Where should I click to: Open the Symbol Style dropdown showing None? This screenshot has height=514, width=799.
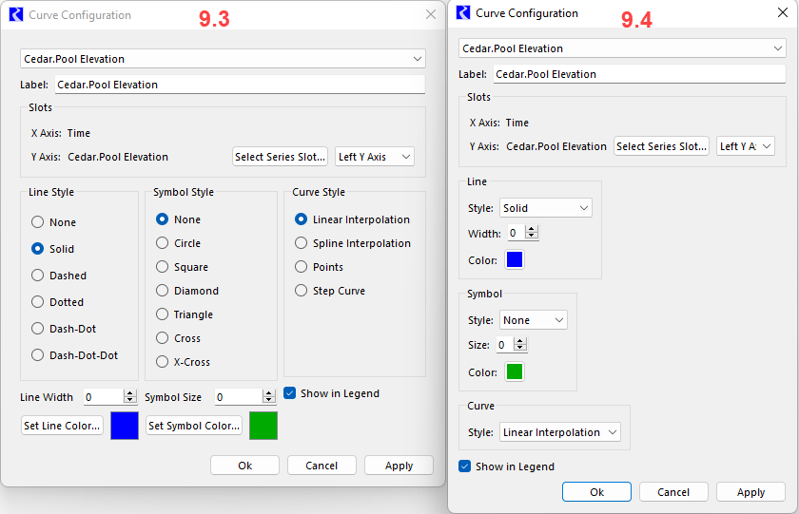[x=532, y=320]
